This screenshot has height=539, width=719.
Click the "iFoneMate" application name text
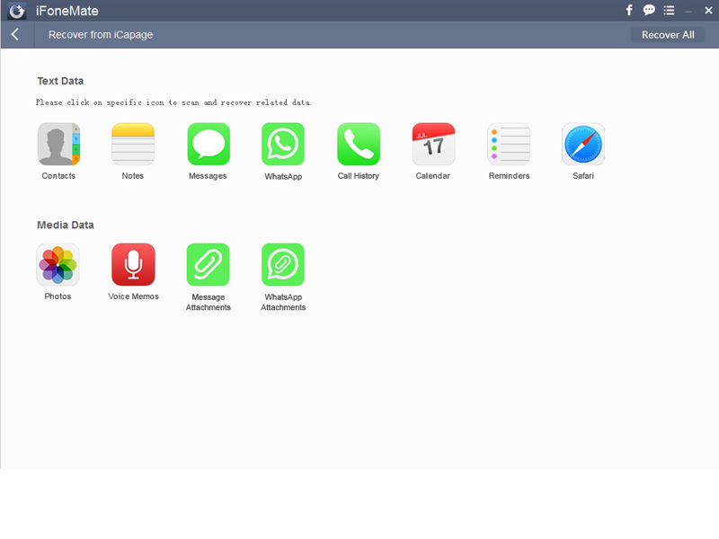[67, 11]
